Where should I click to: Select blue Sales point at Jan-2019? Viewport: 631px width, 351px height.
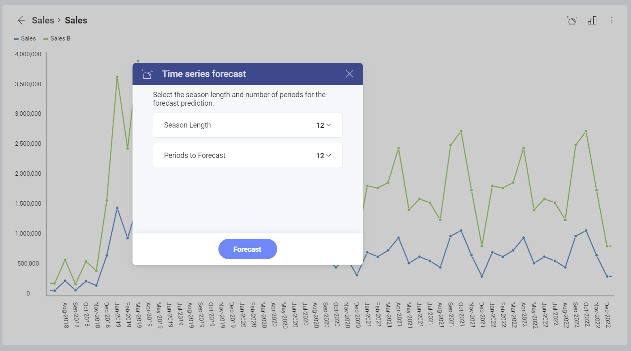(x=117, y=208)
